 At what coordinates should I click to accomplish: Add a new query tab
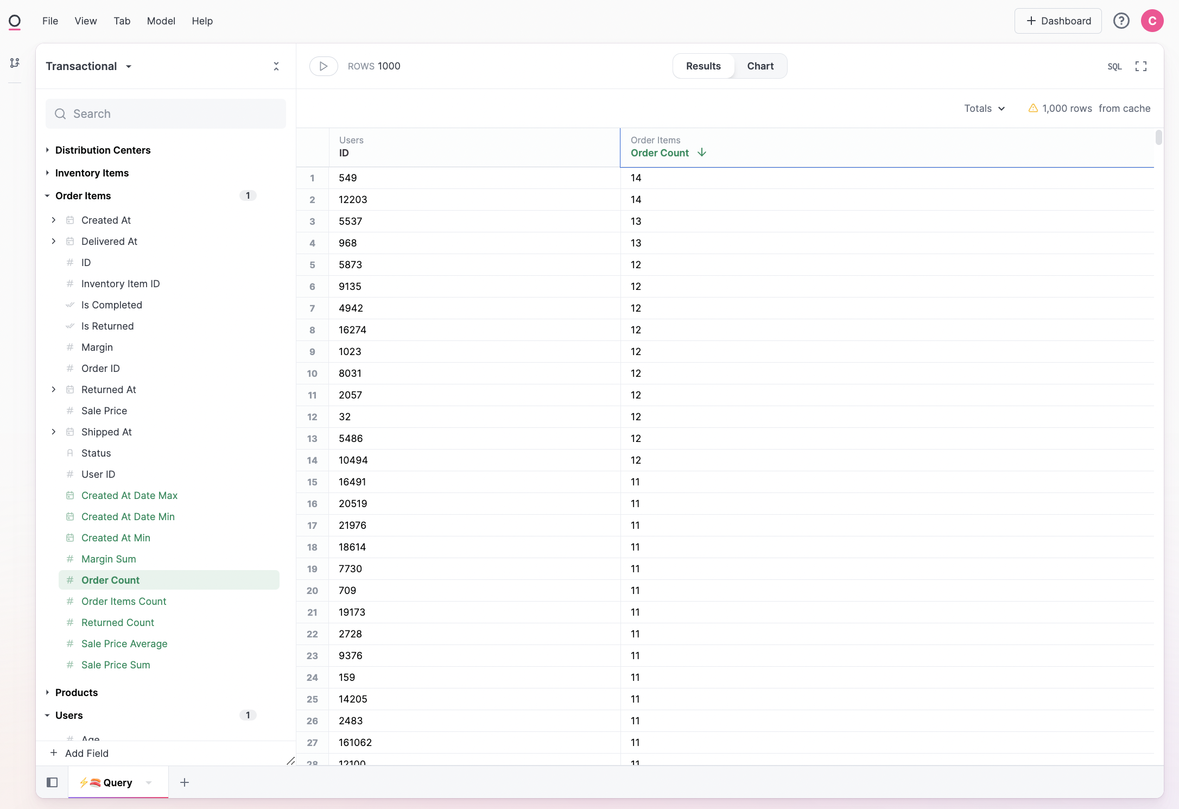(185, 782)
